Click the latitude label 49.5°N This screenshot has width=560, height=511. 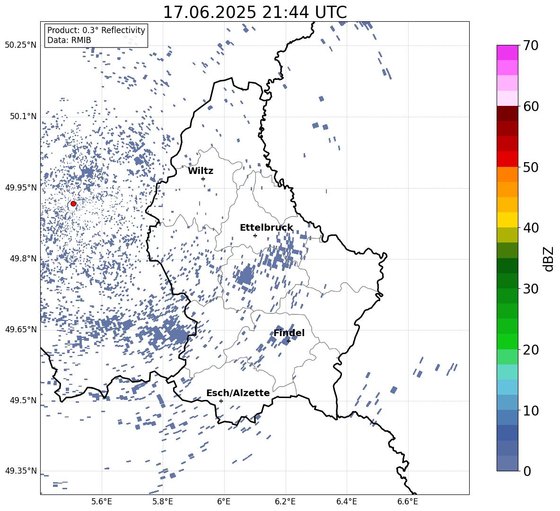click(23, 400)
